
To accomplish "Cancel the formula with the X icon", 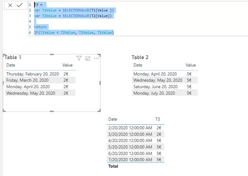I will coord(10,5).
